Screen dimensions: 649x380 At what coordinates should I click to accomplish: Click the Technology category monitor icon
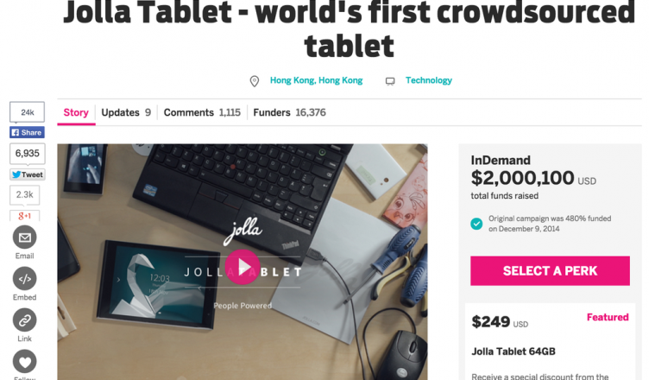(x=390, y=81)
